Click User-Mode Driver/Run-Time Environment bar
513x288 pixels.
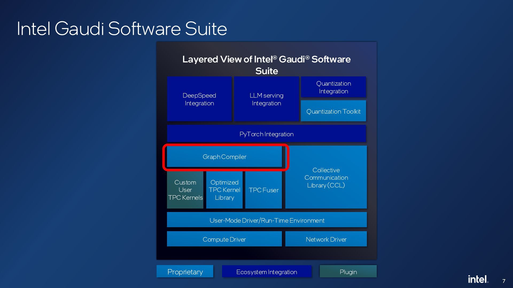pyautogui.click(x=267, y=220)
